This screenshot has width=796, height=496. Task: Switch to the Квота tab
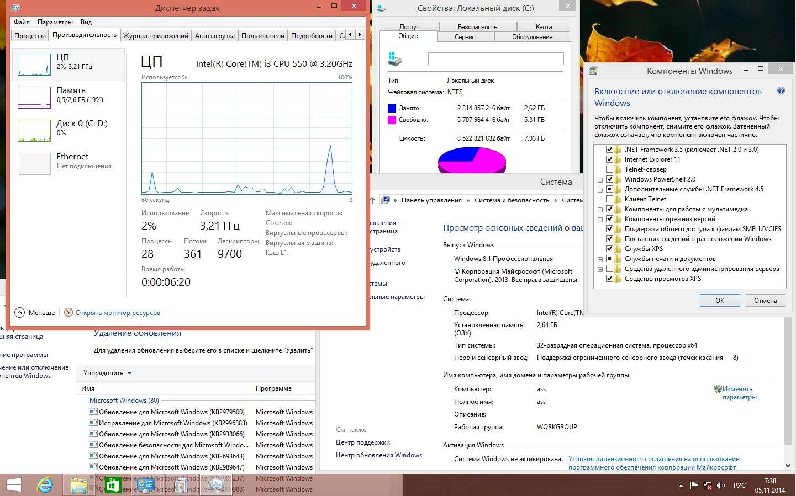pos(544,26)
